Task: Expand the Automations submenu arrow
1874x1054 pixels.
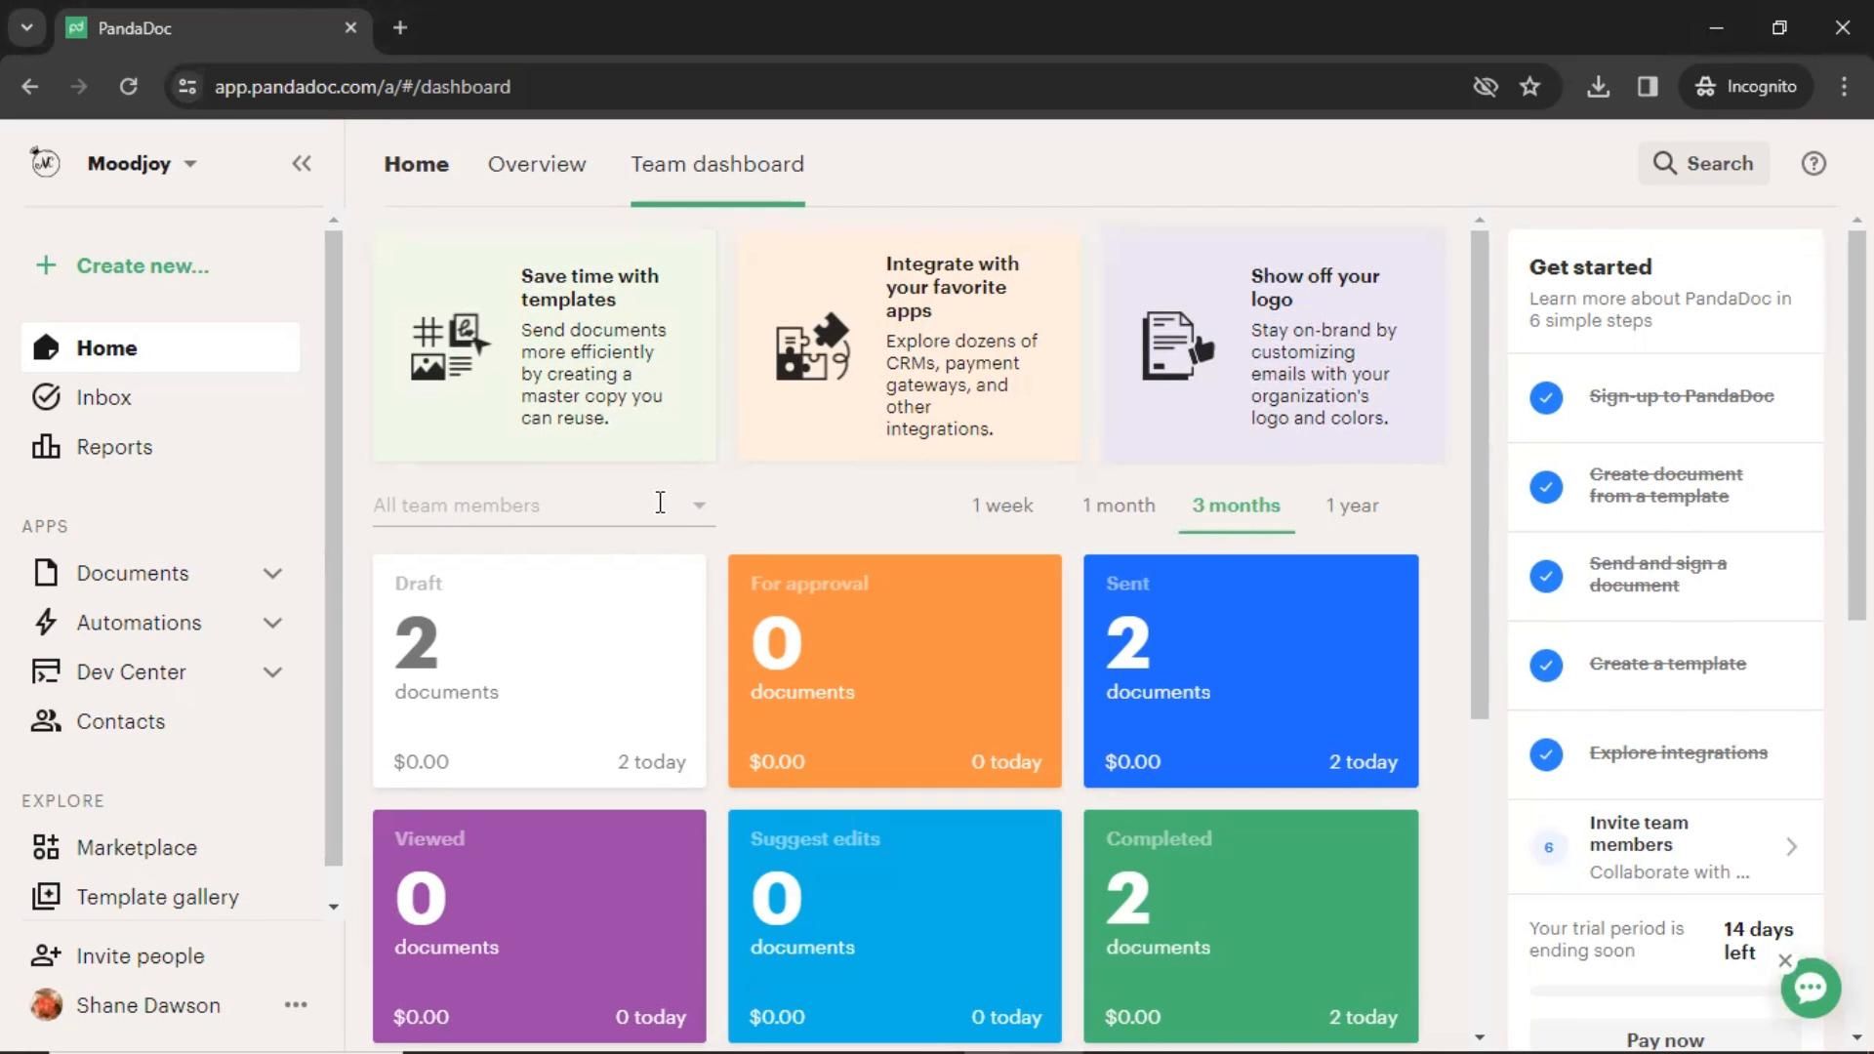Action: coord(274,623)
